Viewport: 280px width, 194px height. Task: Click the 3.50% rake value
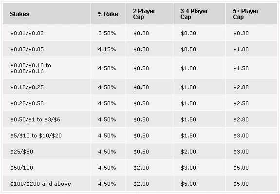click(108, 33)
